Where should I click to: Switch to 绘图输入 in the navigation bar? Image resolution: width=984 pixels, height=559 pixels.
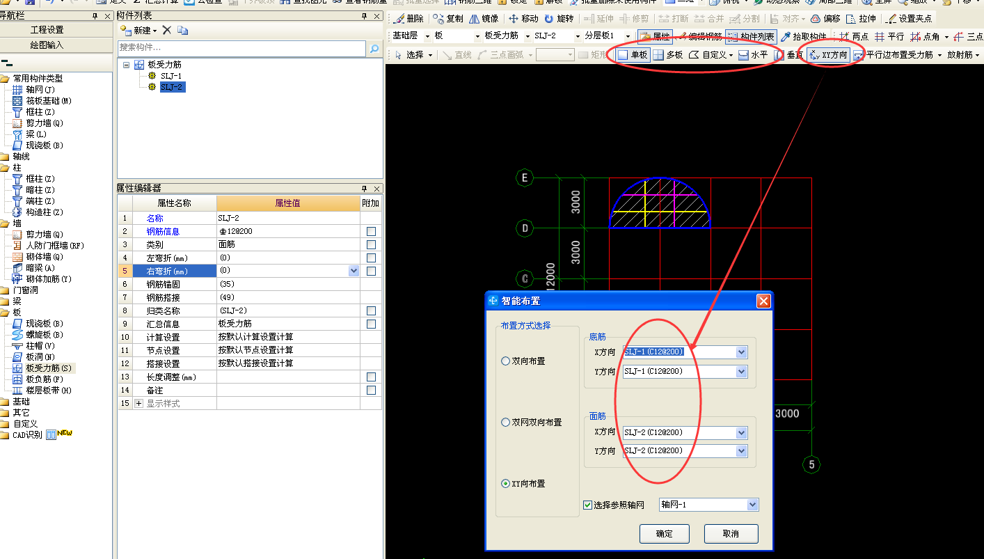tap(47, 45)
